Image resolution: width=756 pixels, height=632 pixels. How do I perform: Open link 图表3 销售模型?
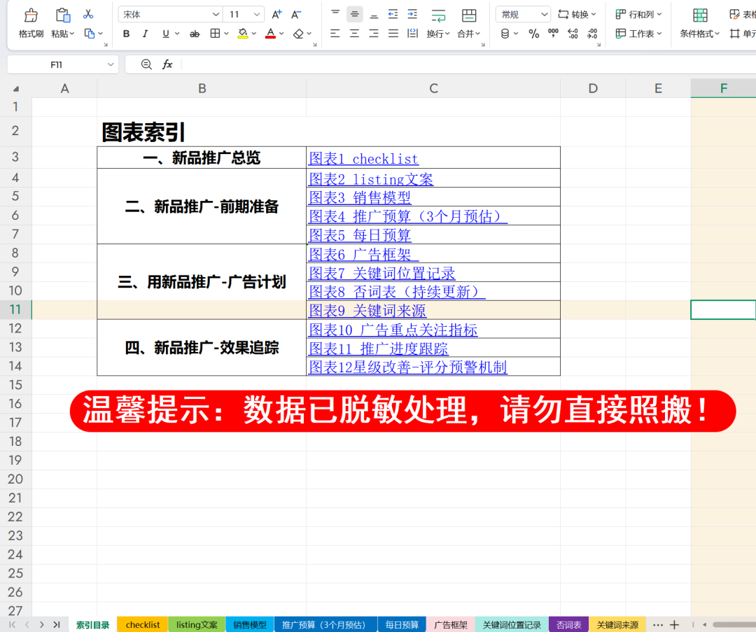pyautogui.click(x=360, y=197)
